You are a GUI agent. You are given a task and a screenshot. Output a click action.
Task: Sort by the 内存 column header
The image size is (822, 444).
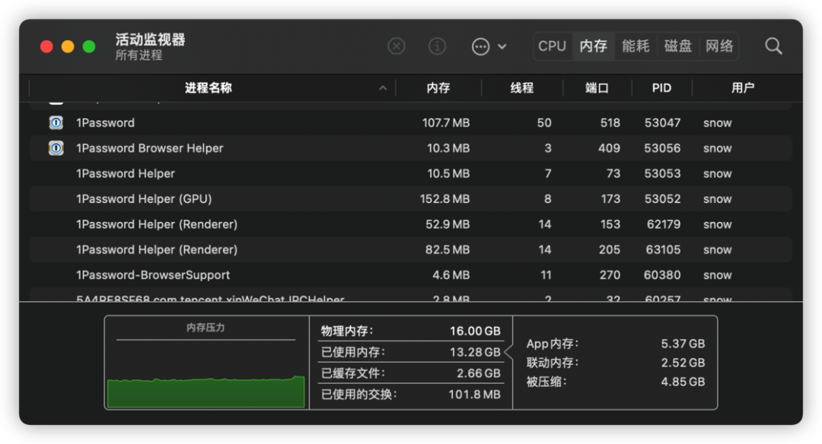(438, 88)
